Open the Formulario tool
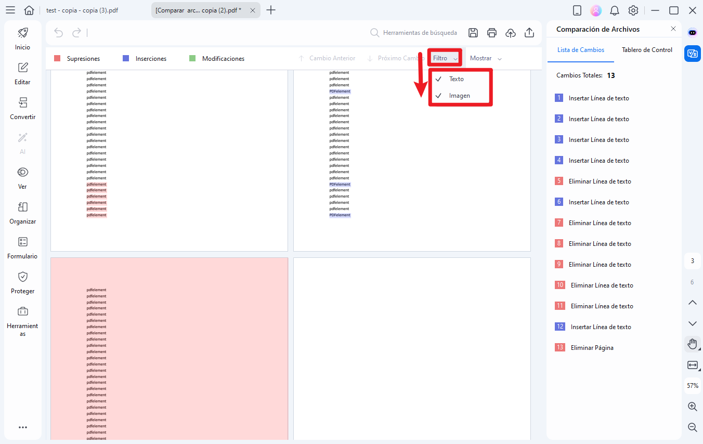This screenshot has width=703, height=444. pos(22,247)
